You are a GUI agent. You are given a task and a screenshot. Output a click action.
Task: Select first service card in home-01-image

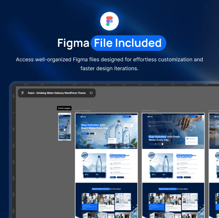coord(90,202)
